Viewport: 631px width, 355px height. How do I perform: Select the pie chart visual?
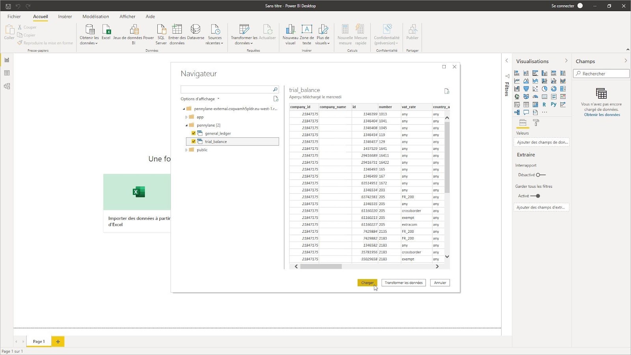coord(545,89)
